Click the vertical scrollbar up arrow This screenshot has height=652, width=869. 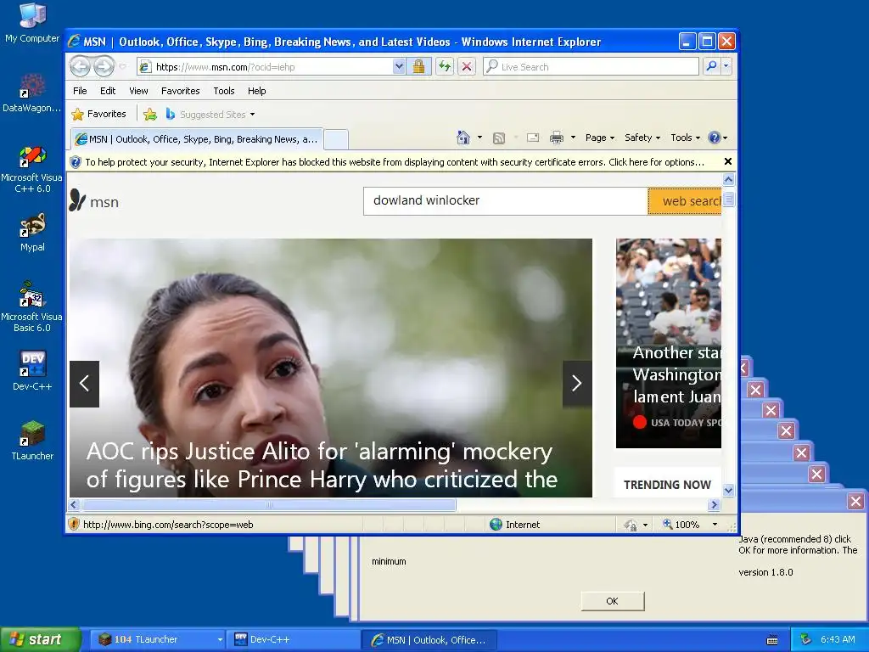tap(728, 180)
